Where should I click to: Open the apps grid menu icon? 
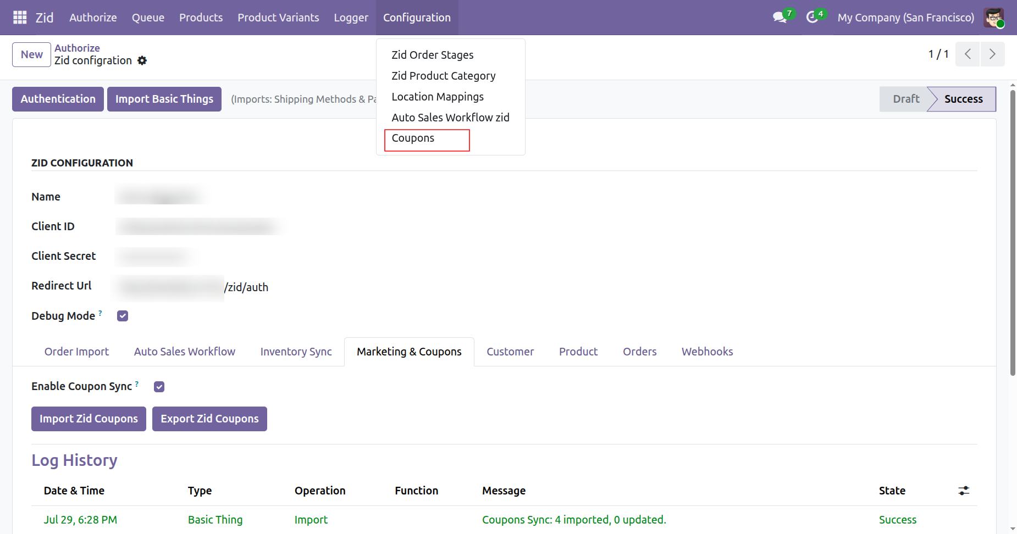[x=20, y=18]
